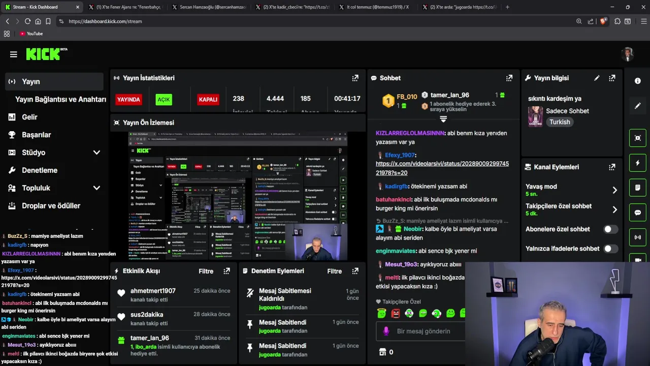The height and width of the screenshot is (366, 650).
Task: Click jugoarda under Mesaj Sabitlemesi Kaldırıldı
Action: click(x=270, y=308)
